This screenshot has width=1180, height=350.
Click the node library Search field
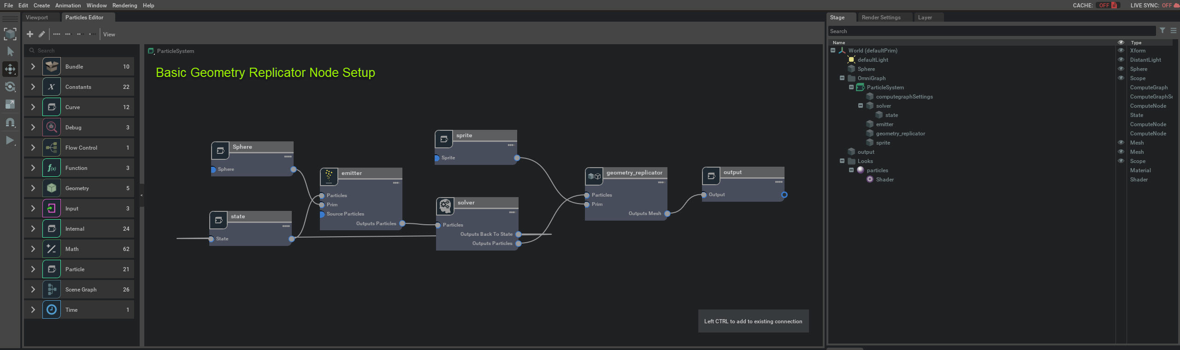click(x=82, y=51)
